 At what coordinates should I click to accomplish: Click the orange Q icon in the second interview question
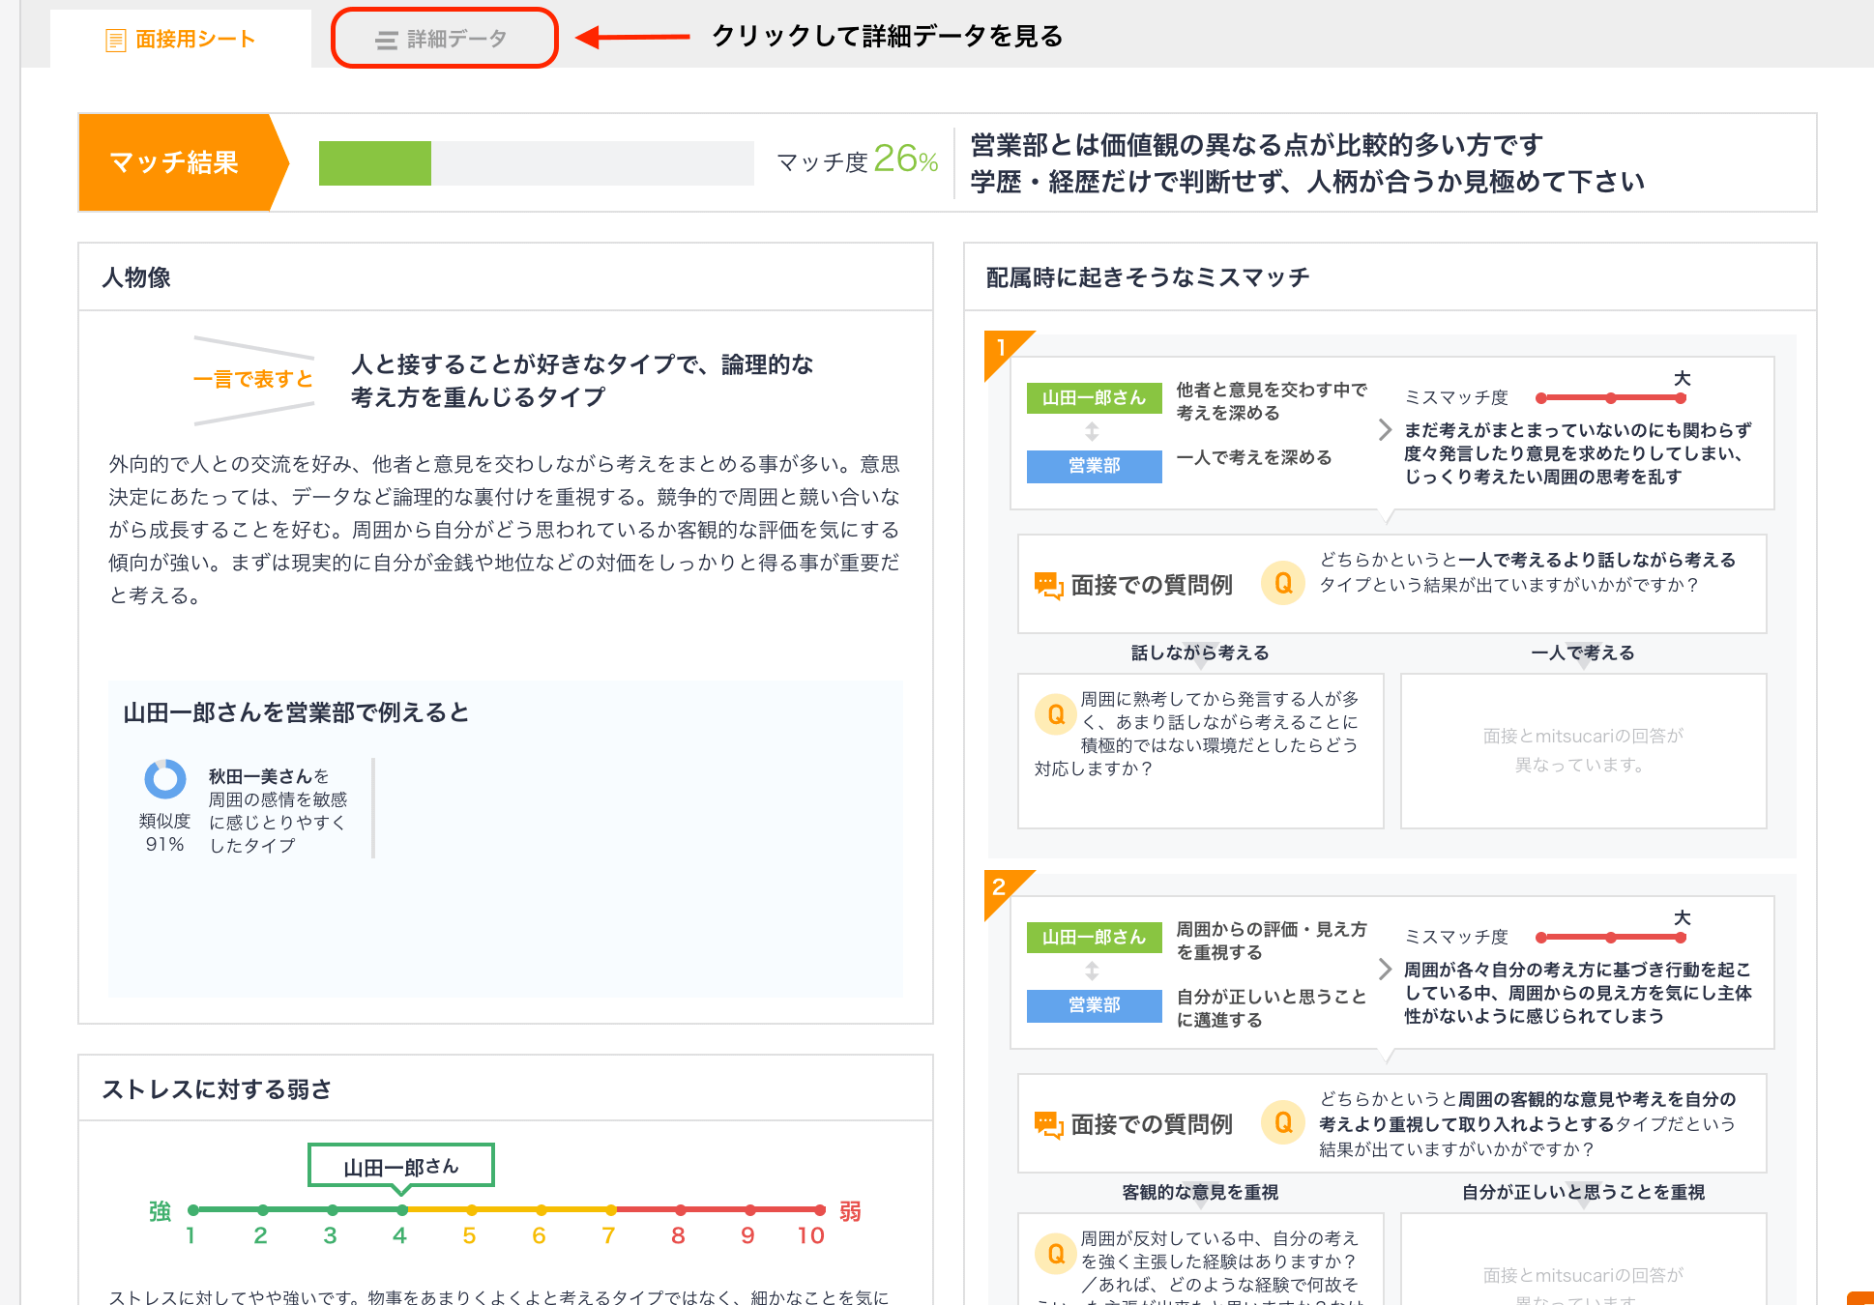[x=1282, y=1122]
